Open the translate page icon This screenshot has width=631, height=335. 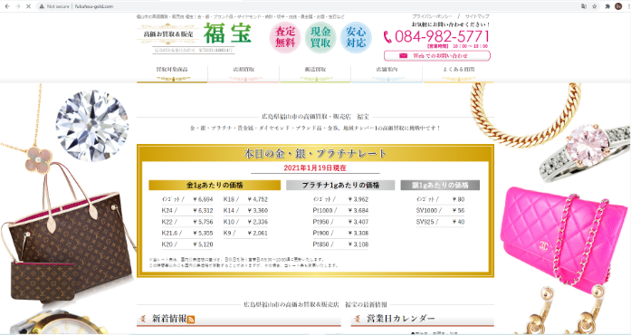584,6
